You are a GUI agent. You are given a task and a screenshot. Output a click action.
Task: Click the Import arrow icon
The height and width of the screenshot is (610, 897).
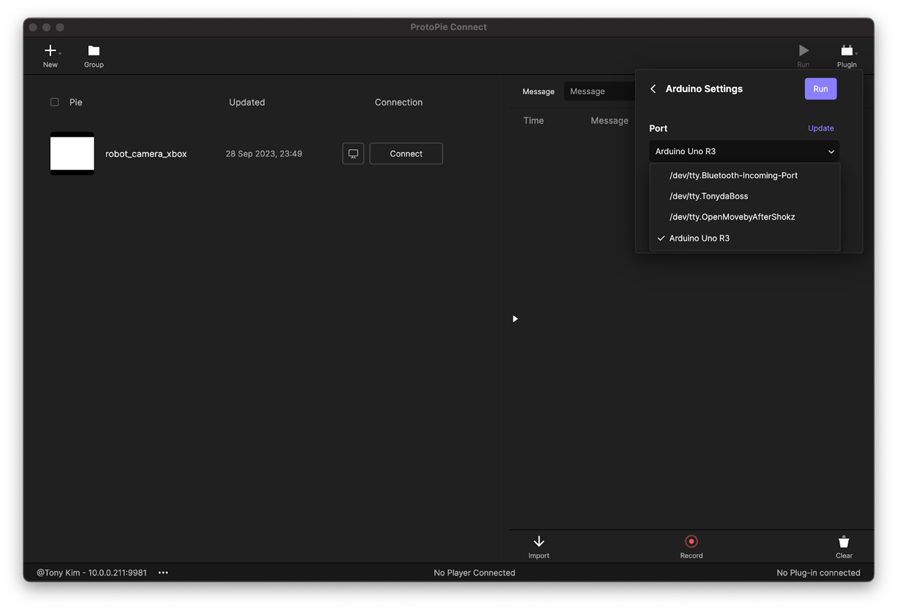click(539, 541)
